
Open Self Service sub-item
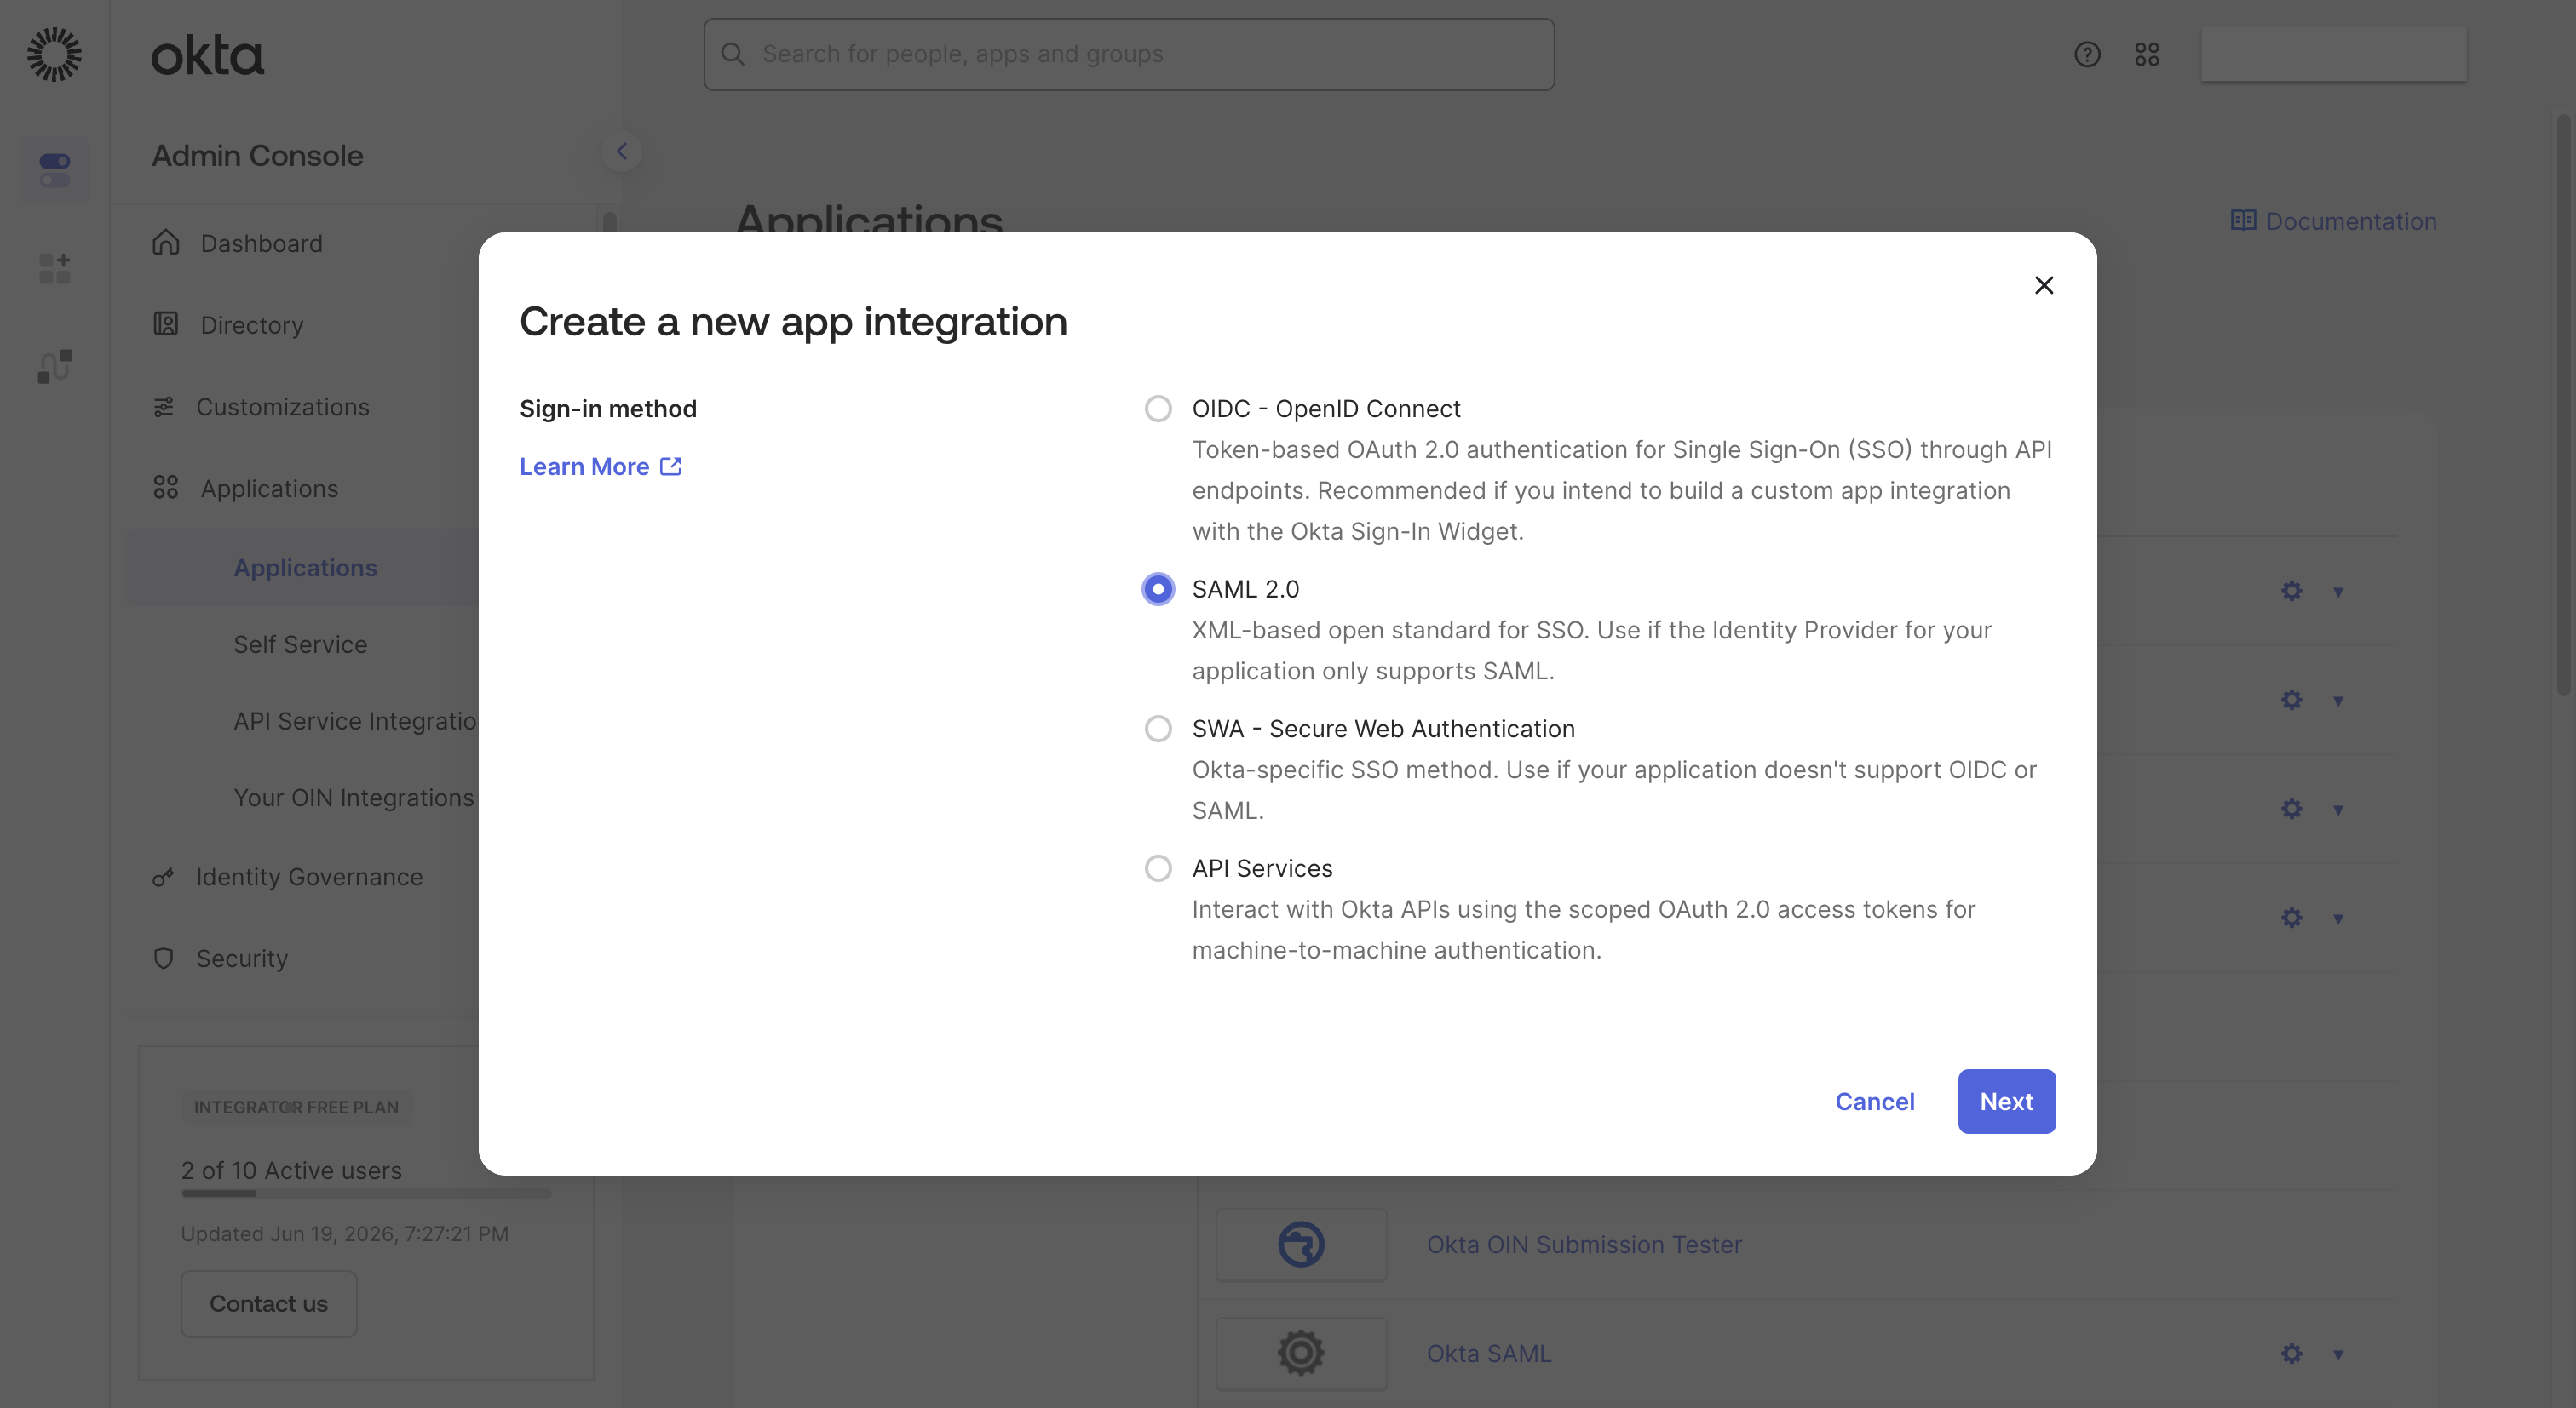(x=300, y=644)
